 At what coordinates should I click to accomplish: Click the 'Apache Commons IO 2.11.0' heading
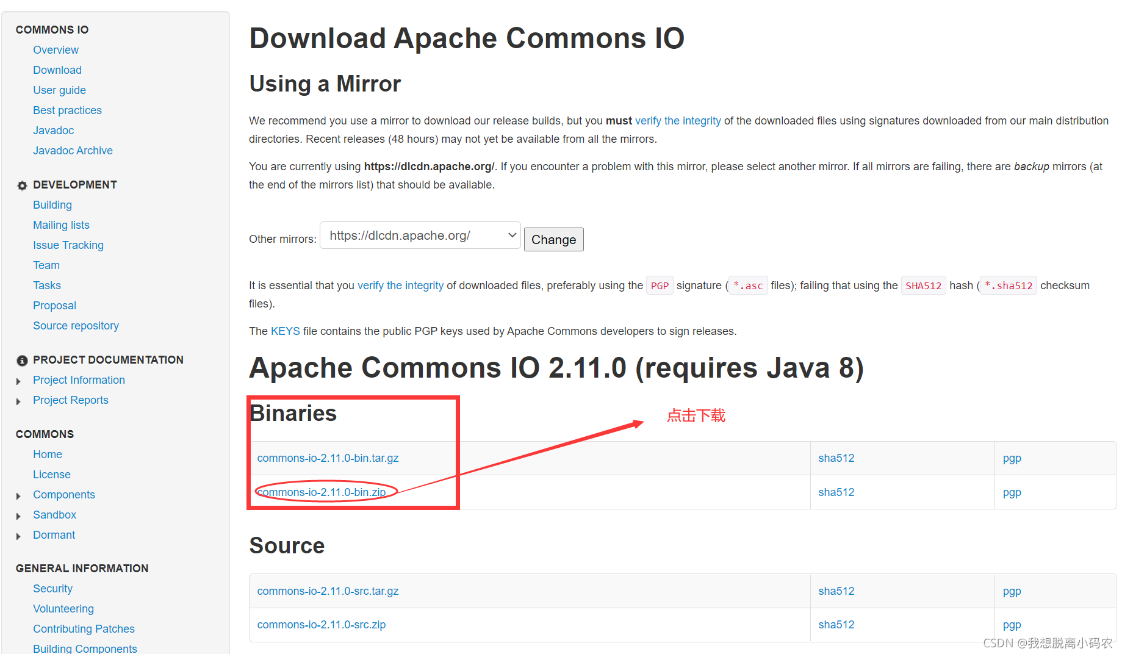coord(556,368)
